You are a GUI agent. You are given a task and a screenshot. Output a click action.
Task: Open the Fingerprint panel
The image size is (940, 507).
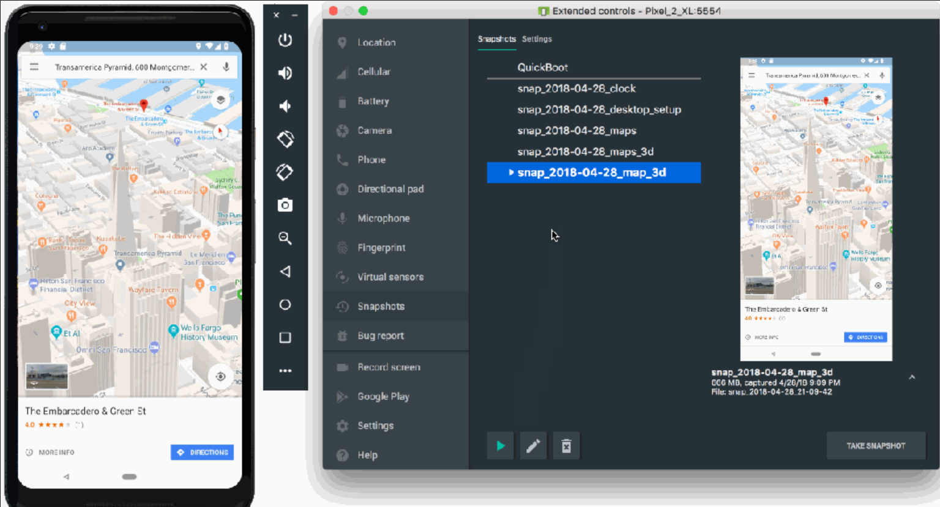pyautogui.click(x=395, y=248)
